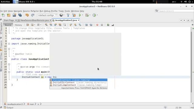
Task: Open the Navigate menu
Action: 18,11
